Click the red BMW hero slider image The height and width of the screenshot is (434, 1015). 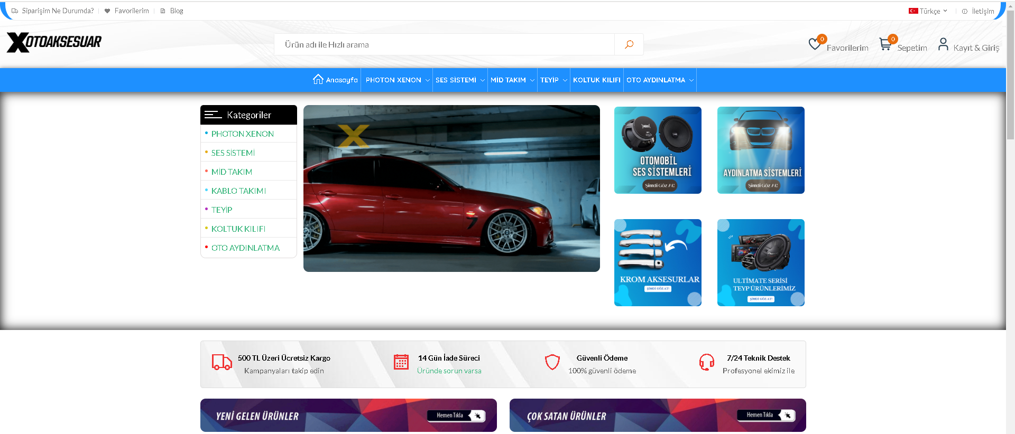point(451,188)
